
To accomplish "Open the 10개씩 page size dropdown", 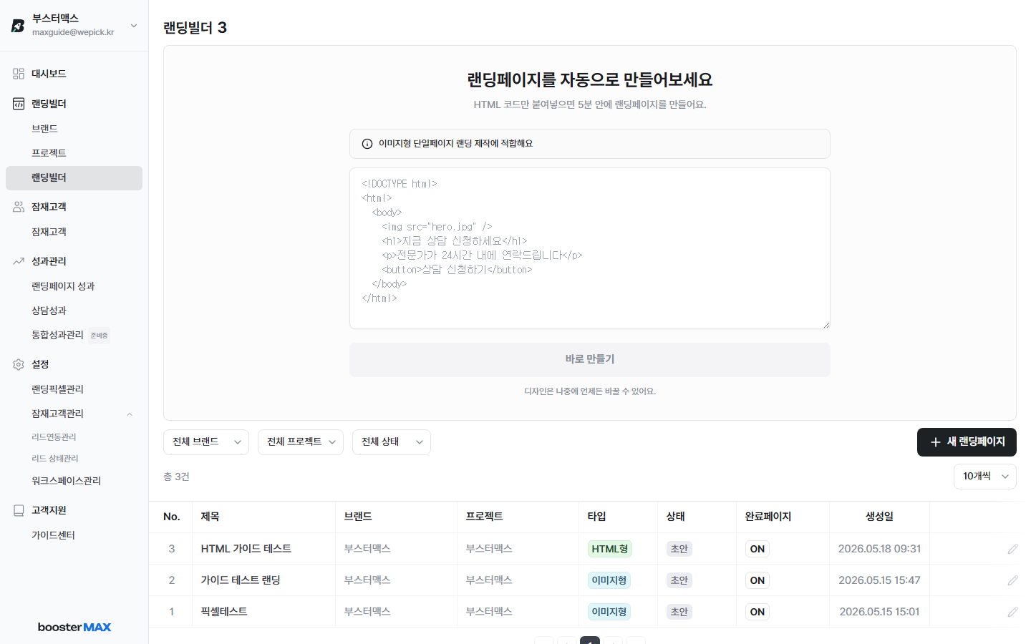I will (x=985, y=477).
